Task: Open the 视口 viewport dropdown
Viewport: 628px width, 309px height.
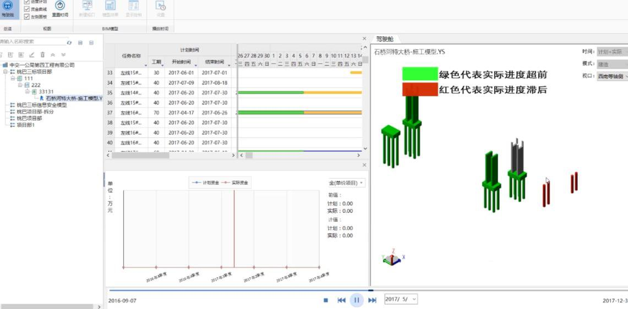Action: (x=612, y=76)
